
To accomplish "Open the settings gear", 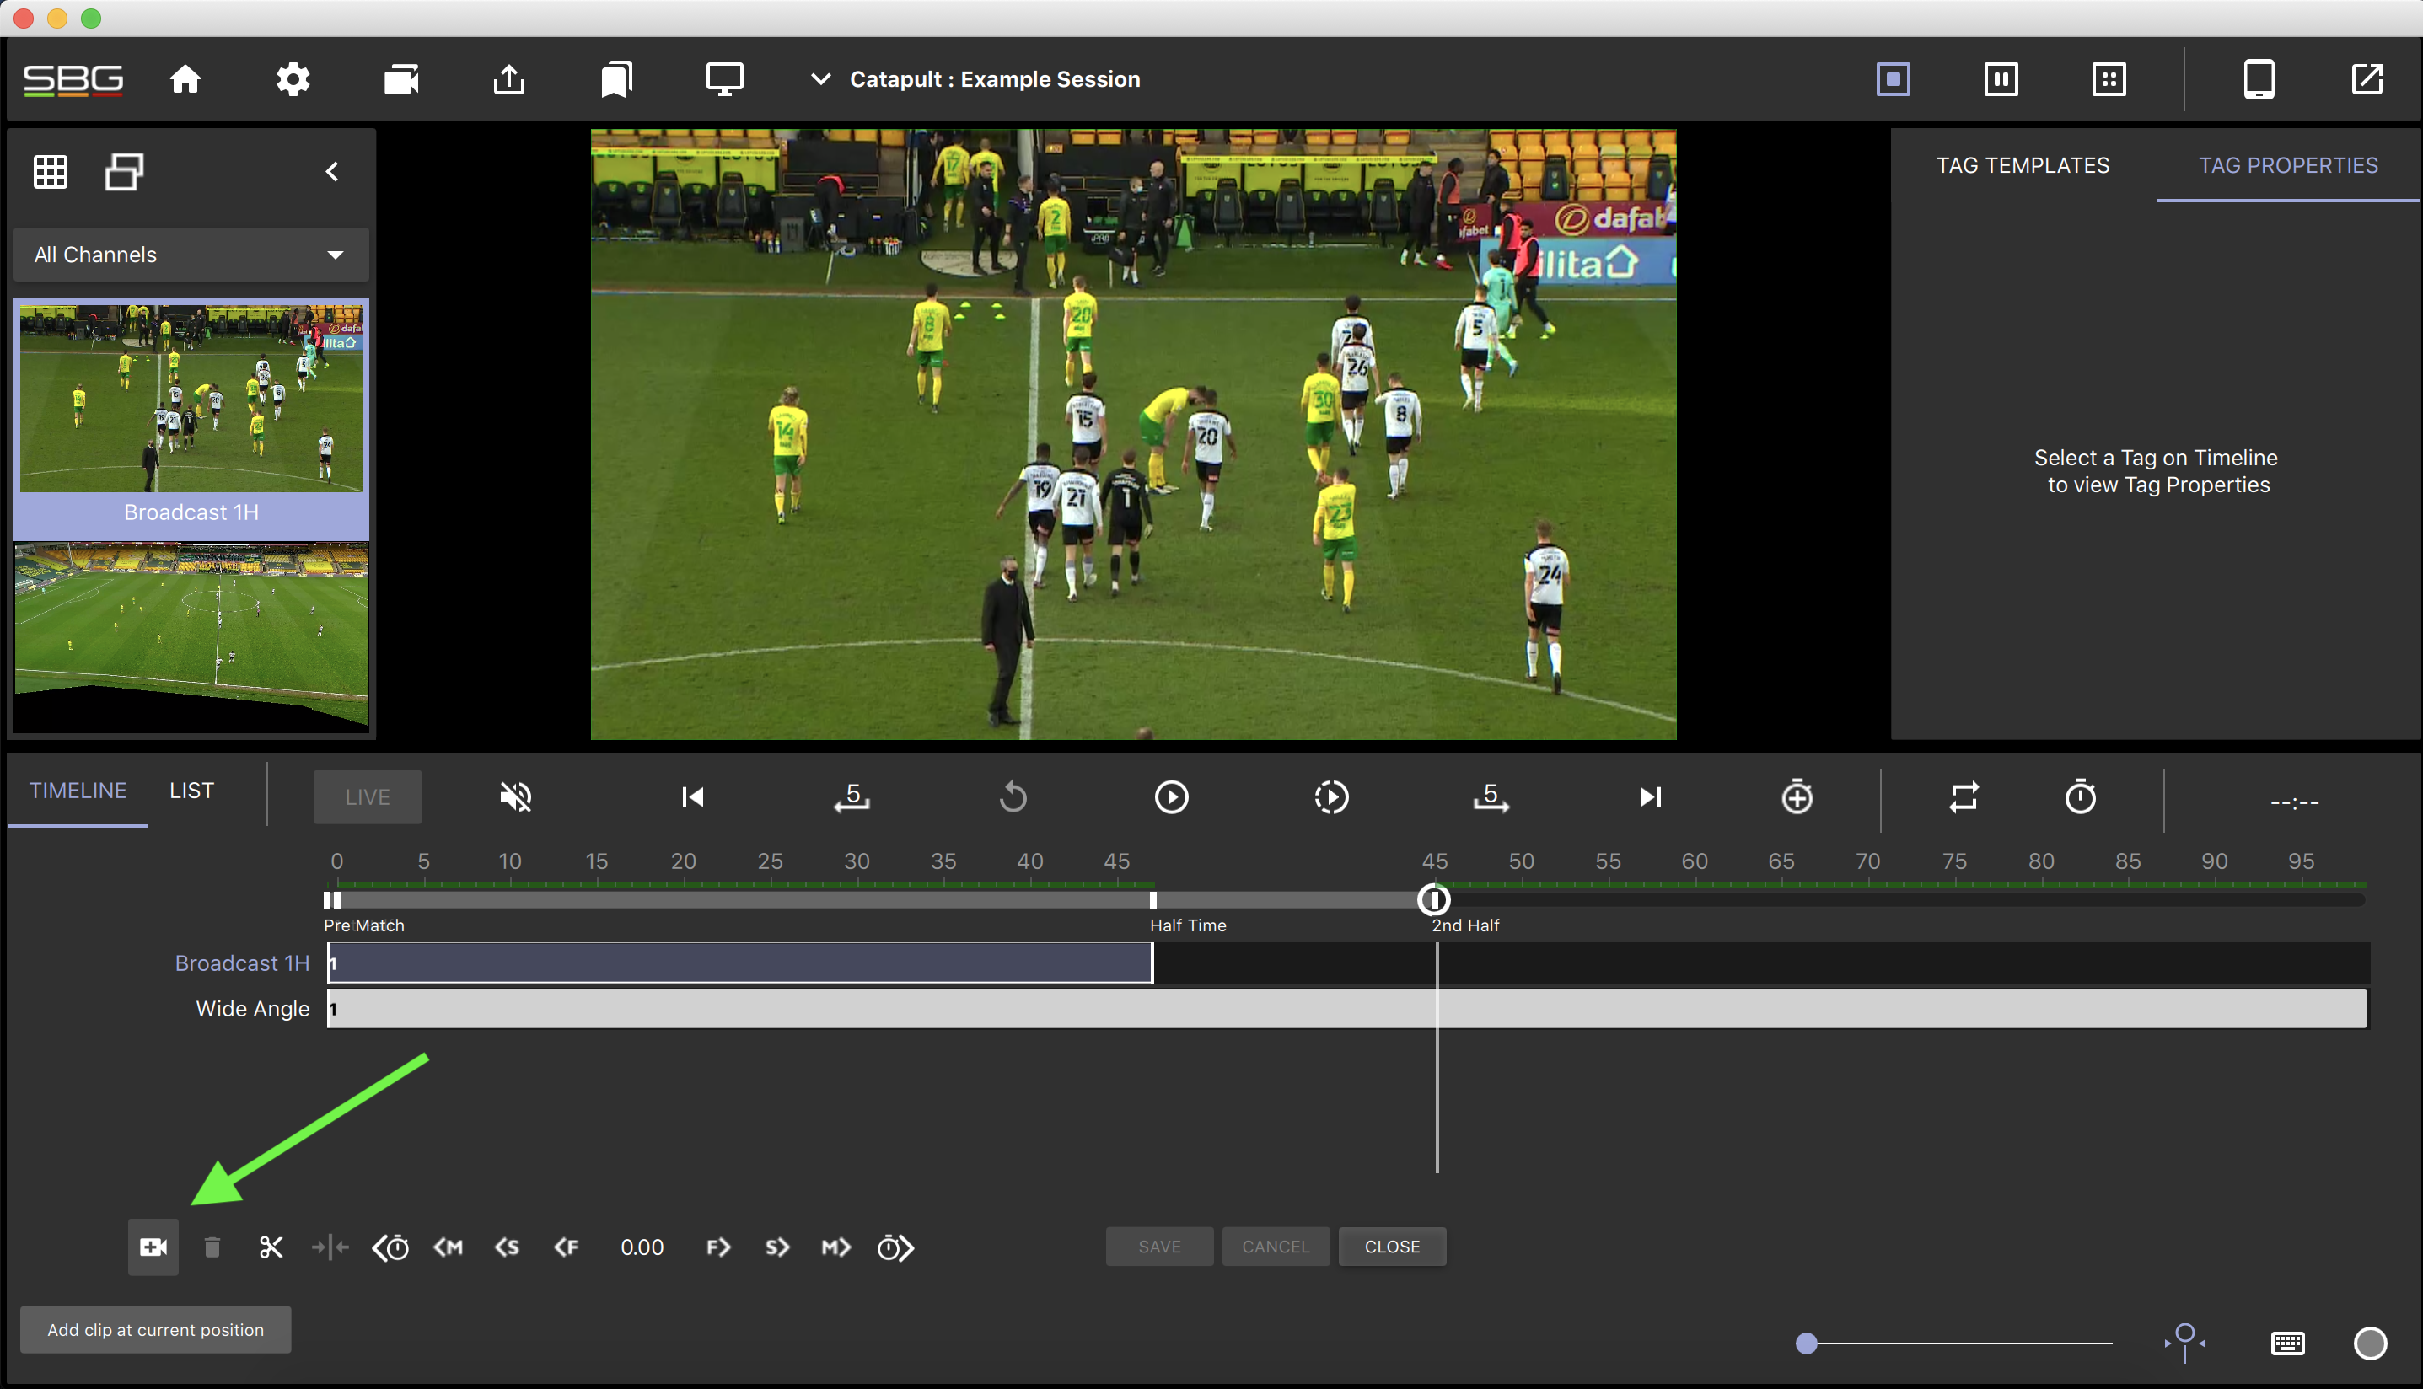I will click(x=293, y=79).
